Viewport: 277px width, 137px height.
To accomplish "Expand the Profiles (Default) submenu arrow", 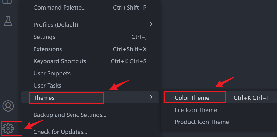I will [151, 24].
